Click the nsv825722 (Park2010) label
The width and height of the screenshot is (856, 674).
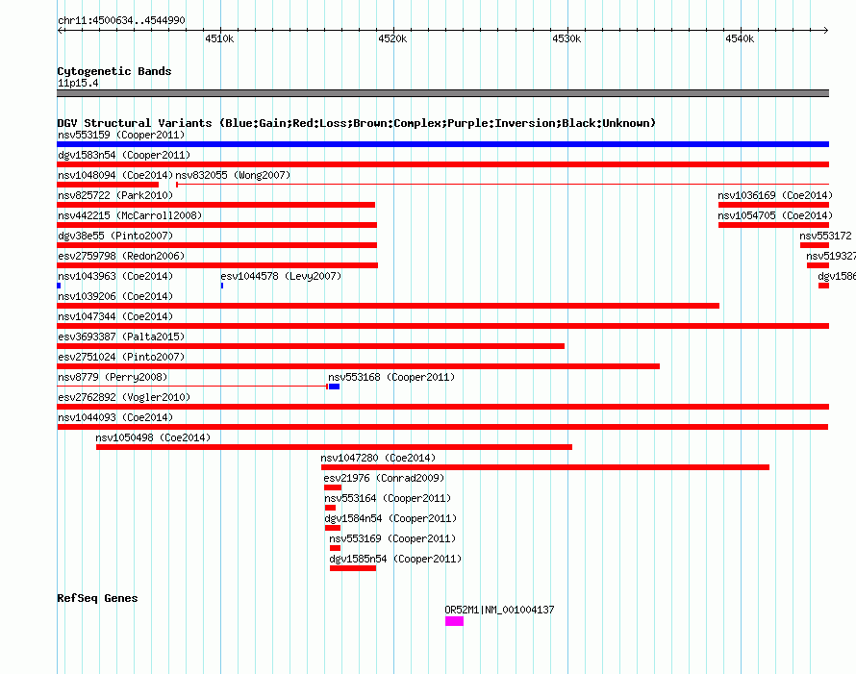(115, 195)
